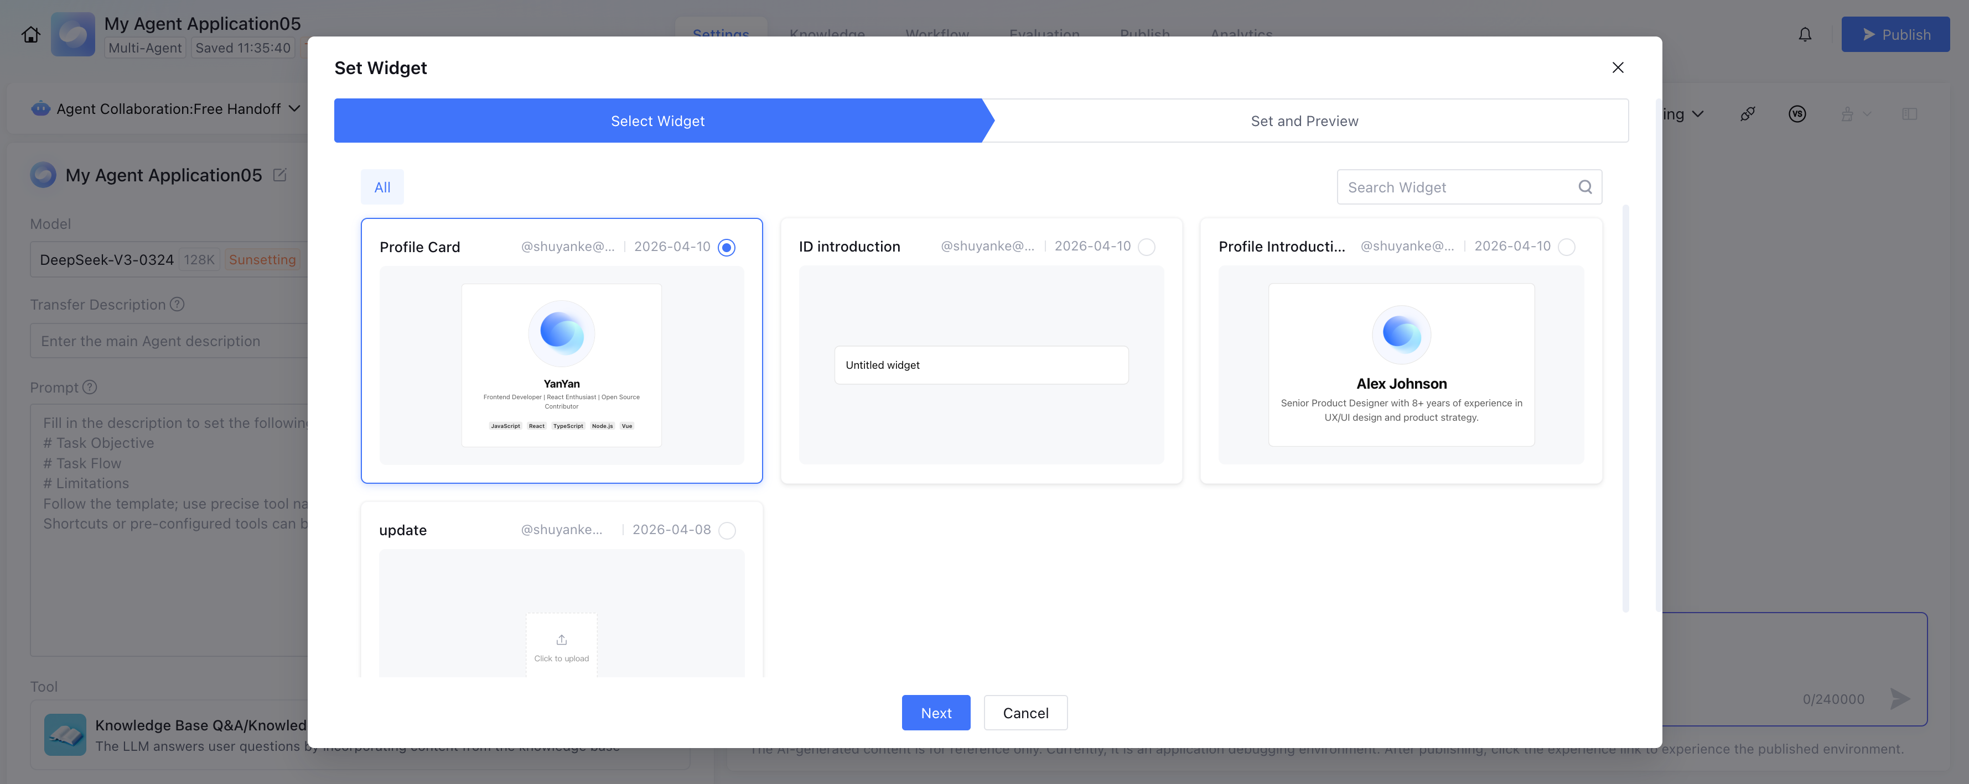Select the ID introduction radio button
This screenshot has height=784, width=1969.
coord(1146,247)
